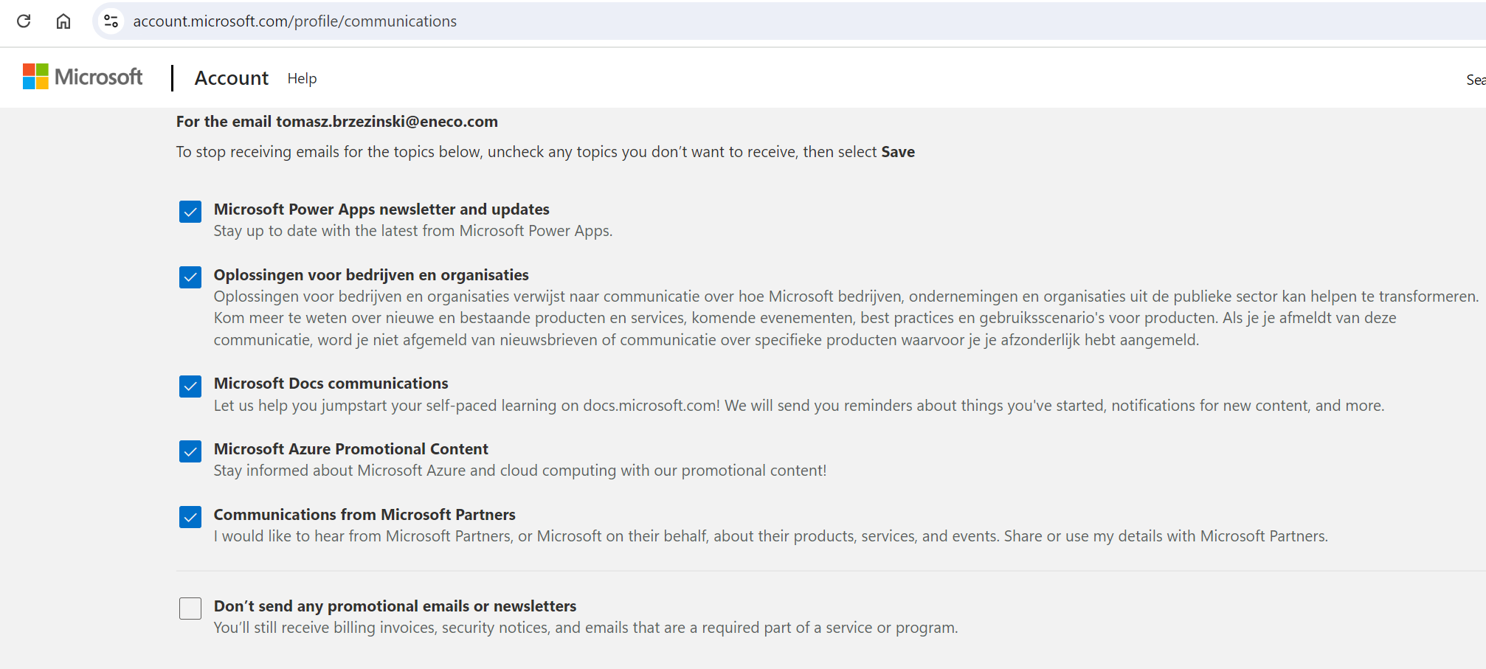
Task: Click the 'Let us help you jumpstart' description
Action: click(x=799, y=406)
